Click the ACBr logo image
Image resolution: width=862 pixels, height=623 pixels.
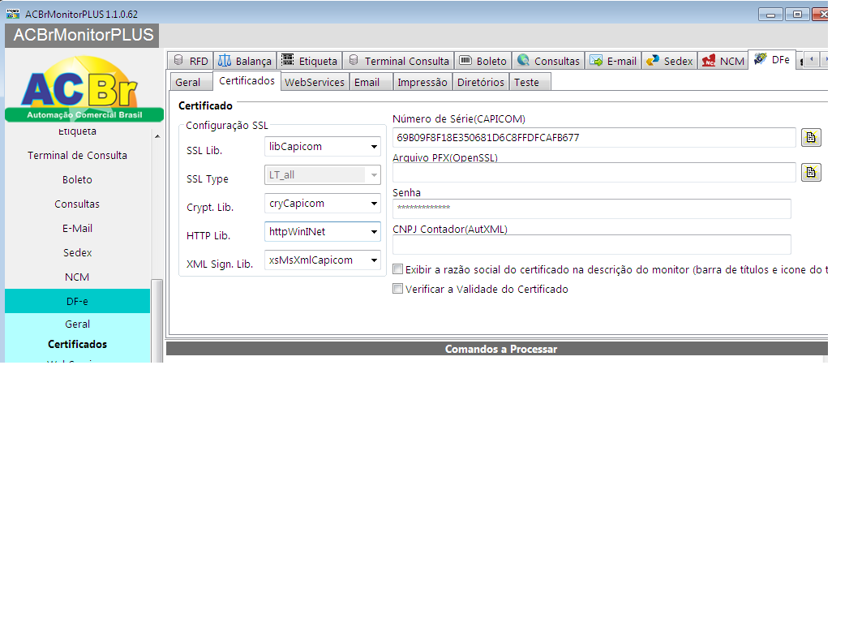(x=84, y=88)
